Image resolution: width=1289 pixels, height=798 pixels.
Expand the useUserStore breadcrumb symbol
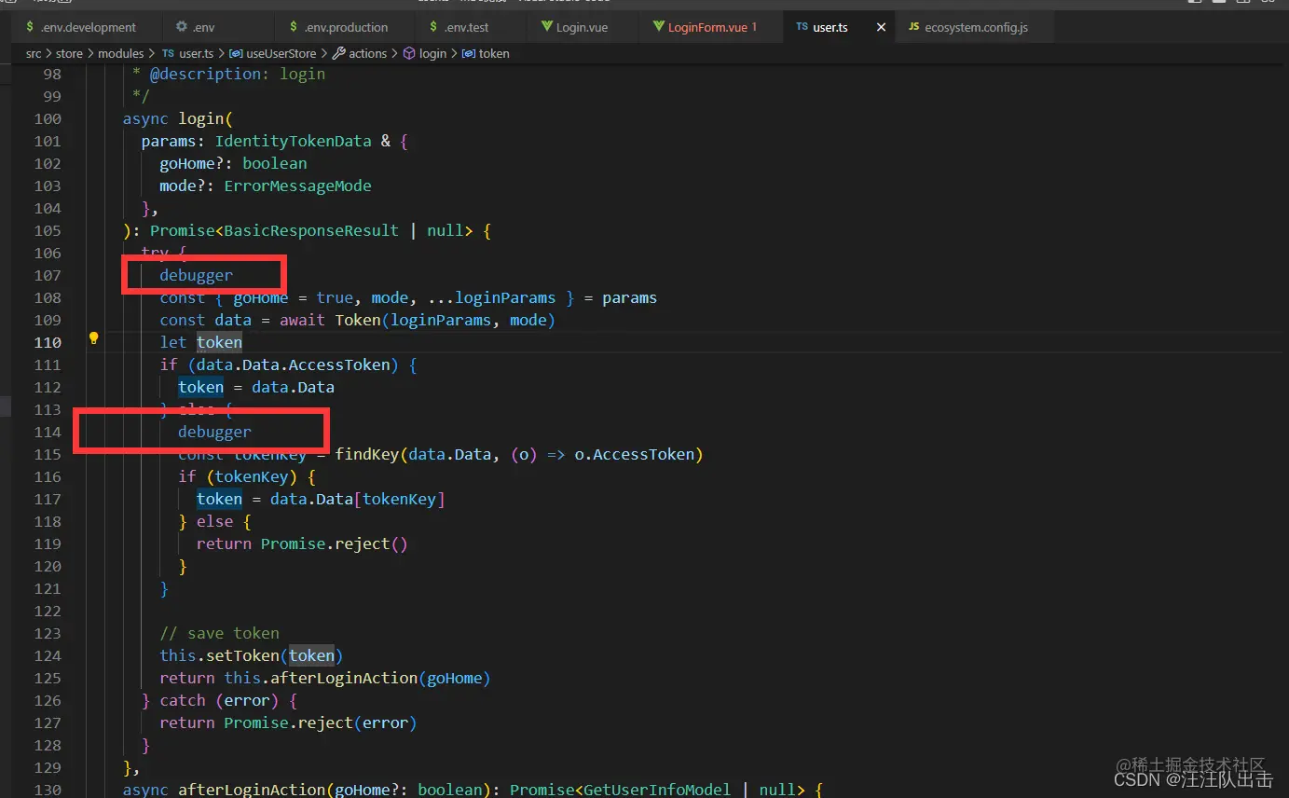click(273, 53)
